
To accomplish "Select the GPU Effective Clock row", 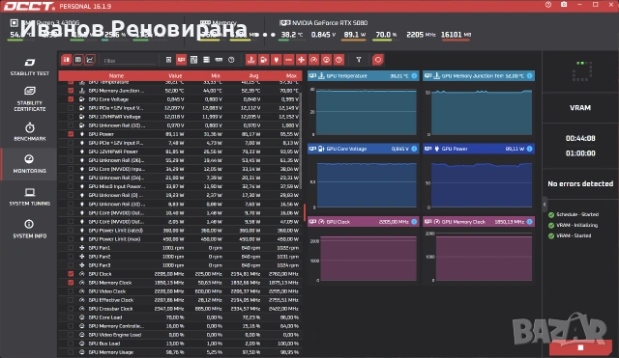I will coord(180,300).
